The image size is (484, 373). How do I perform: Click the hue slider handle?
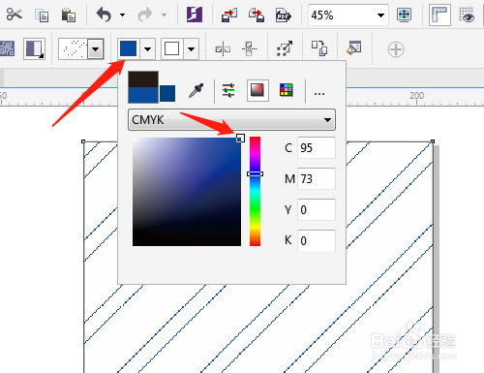[x=255, y=174]
